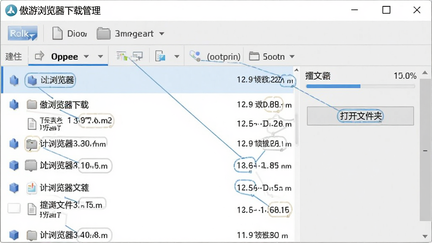432x243 pixels.
Task: Click the 15.0% progress bar
Action: tap(360, 86)
